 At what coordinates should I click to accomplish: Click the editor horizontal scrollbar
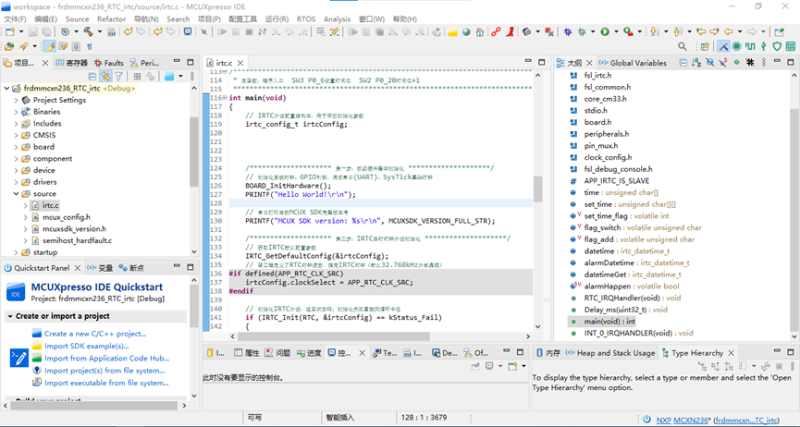[334, 336]
